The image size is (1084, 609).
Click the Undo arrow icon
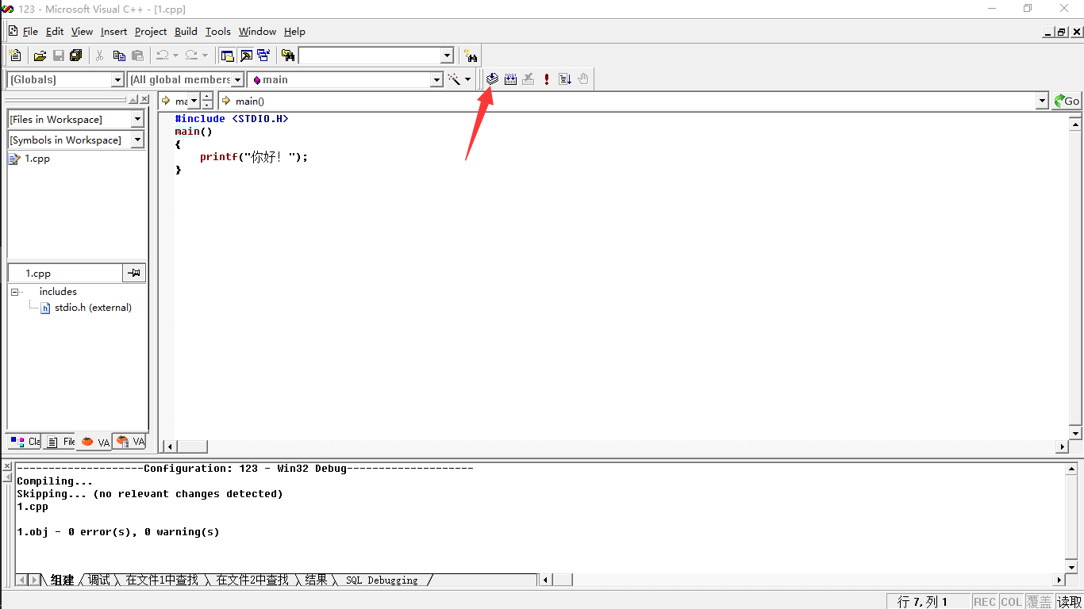point(162,56)
